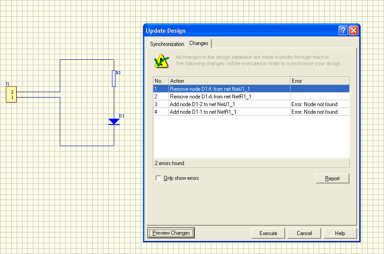This screenshot has height=254, width=384.
Task: Click pin 1 of connector J1
Action: [x=12, y=97]
